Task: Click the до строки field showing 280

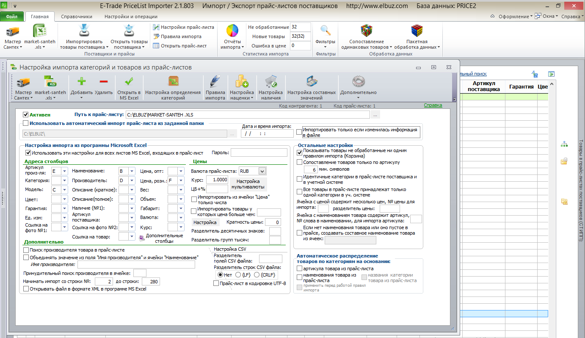Action: click(x=150, y=282)
